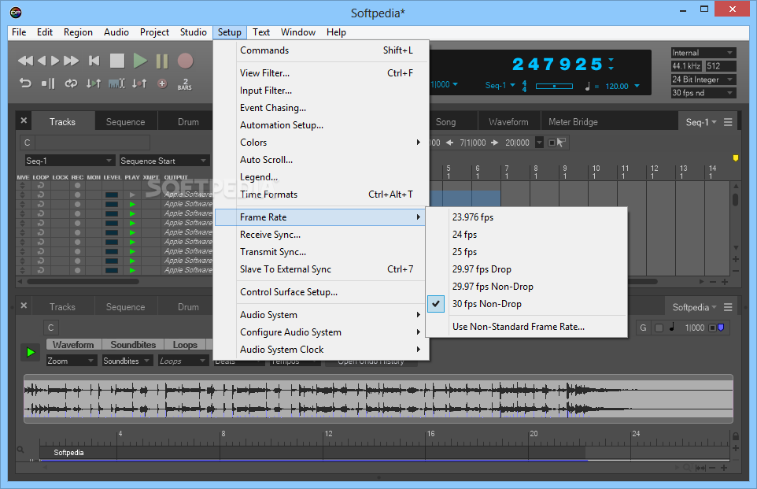
Task: Switch to the Song tab
Action: (445, 122)
